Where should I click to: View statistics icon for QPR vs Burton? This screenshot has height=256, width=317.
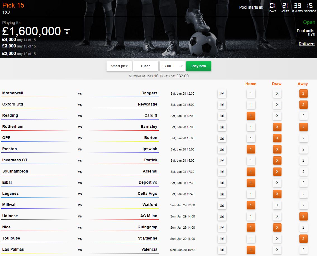tap(222, 138)
